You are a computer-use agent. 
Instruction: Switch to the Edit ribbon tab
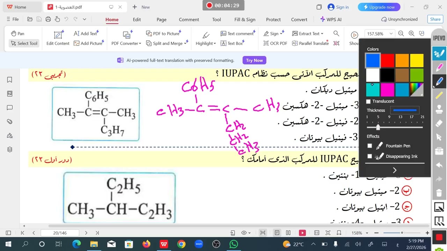click(137, 20)
